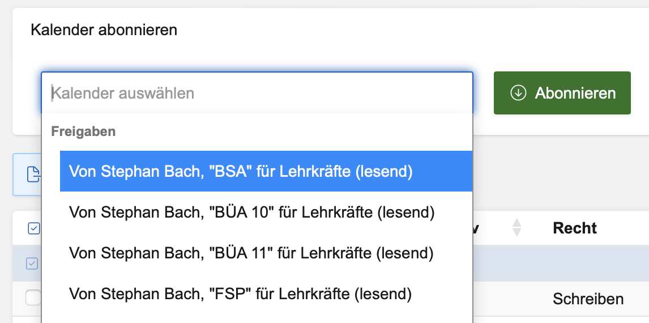
Task: Click the Freigaben group label in the dropdown
Action: coord(83,131)
